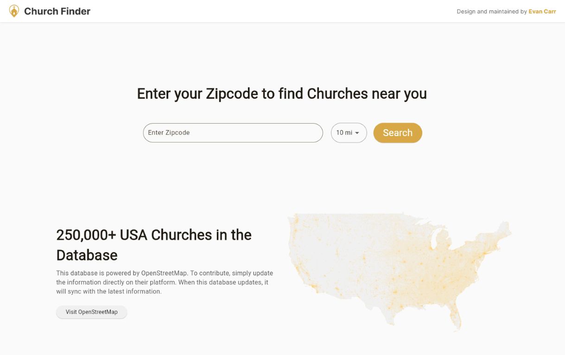This screenshot has height=355, width=565.
Task: Click the maintained-by credit link
Action: pyautogui.click(x=542, y=11)
